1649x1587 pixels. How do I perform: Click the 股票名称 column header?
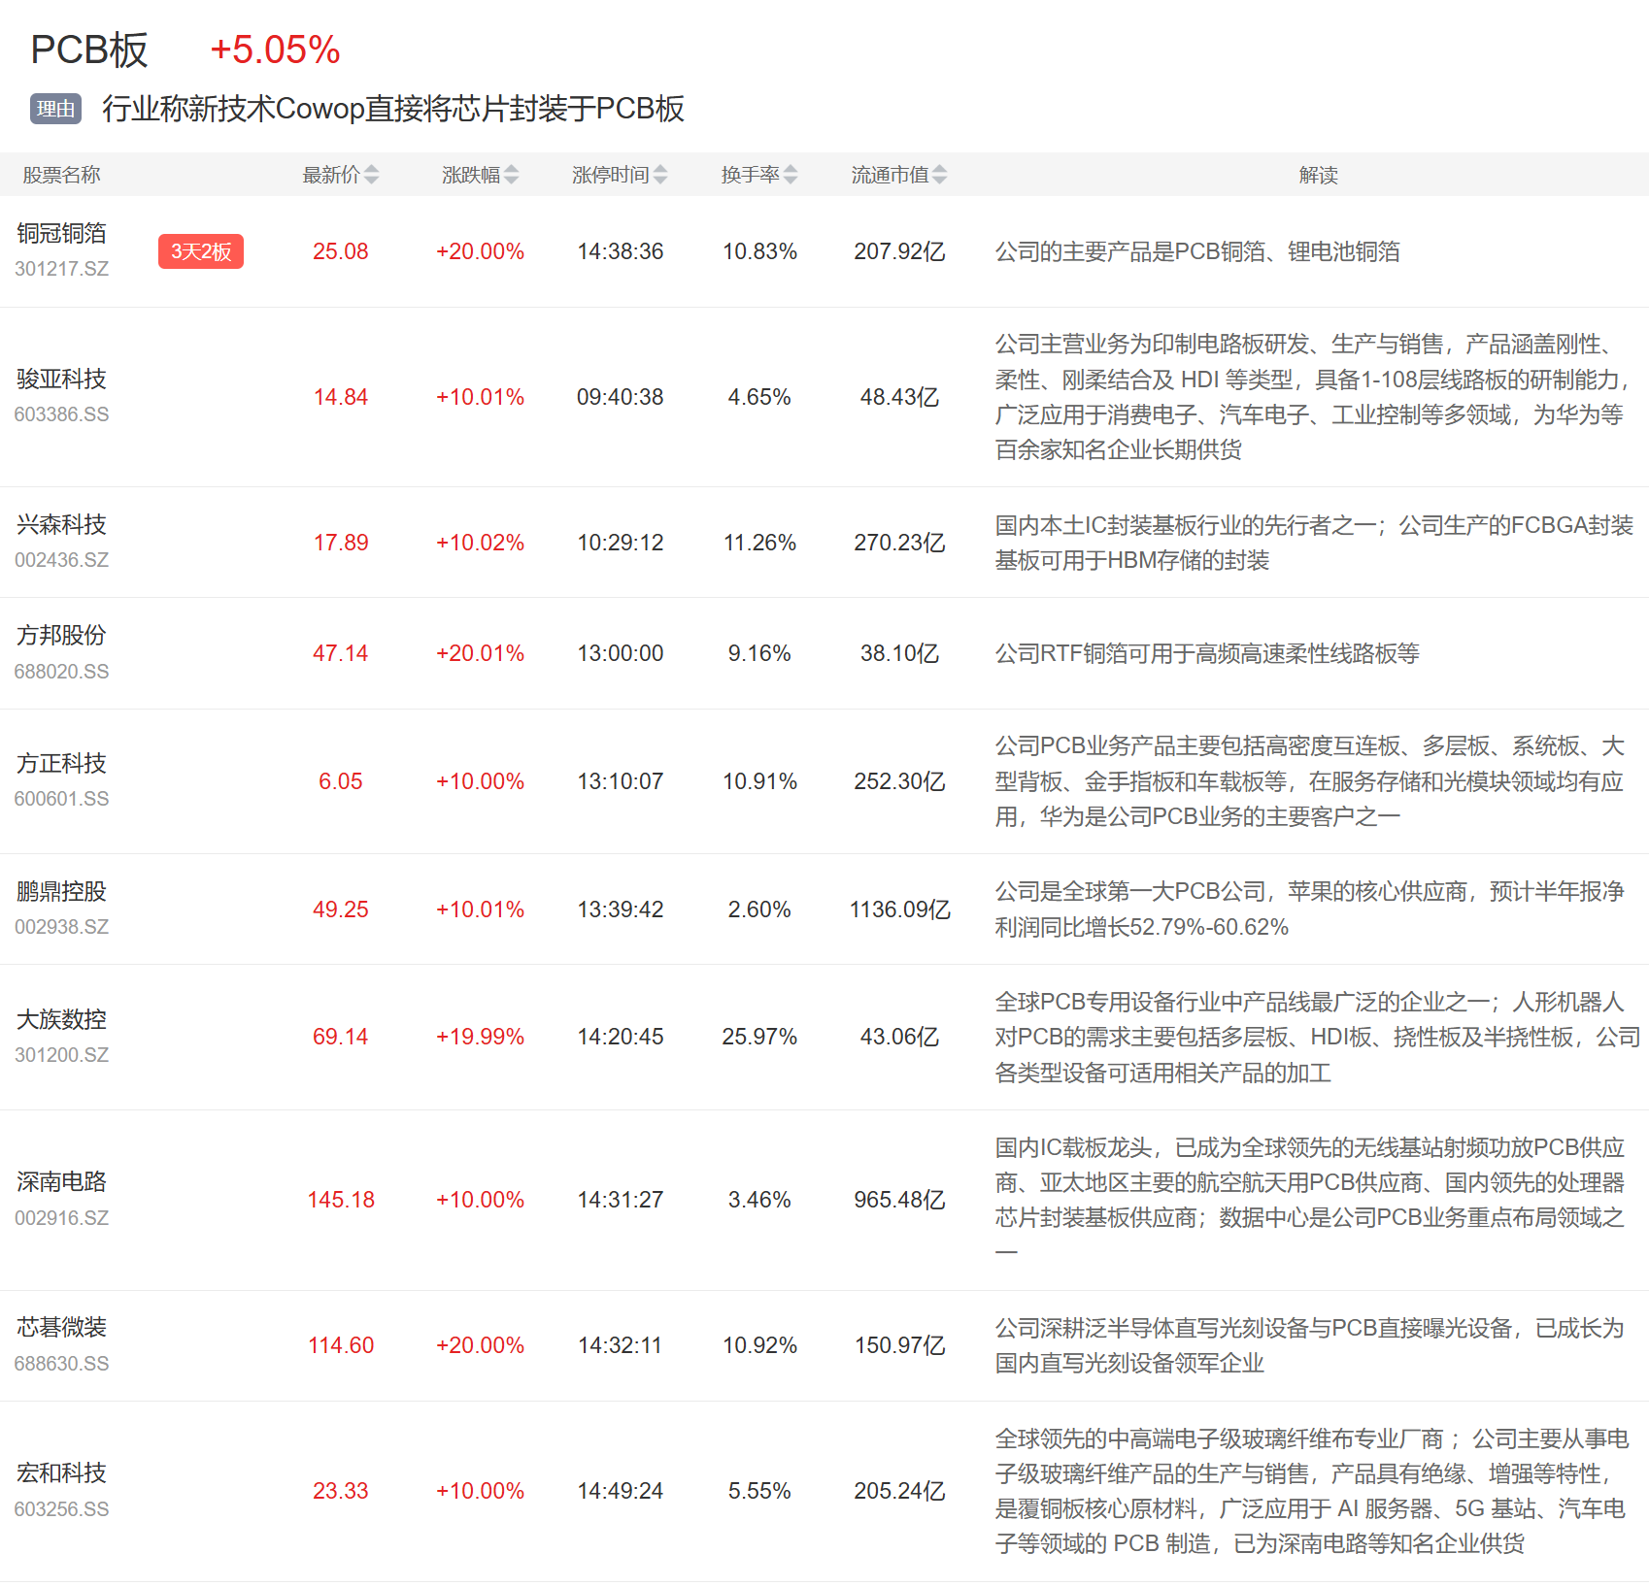click(x=61, y=175)
